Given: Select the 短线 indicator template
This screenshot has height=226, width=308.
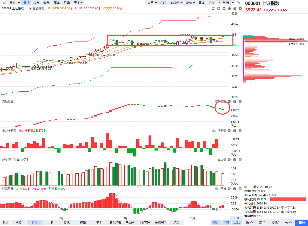Looking at the screenshot, I should (x=83, y=223).
